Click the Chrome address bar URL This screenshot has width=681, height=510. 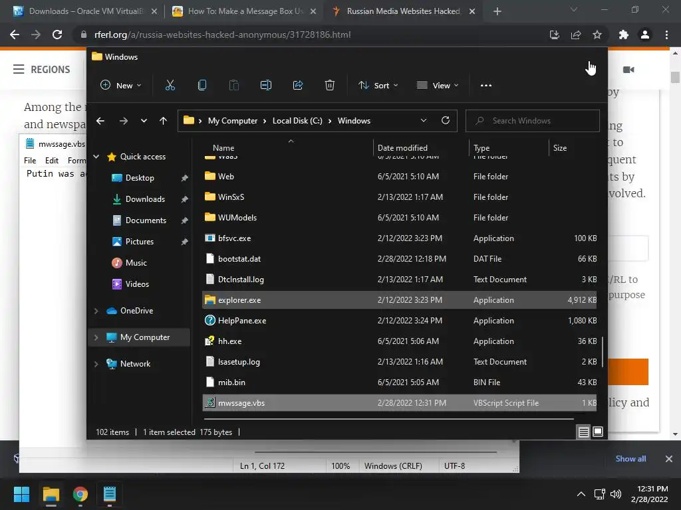[x=222, y=35]
